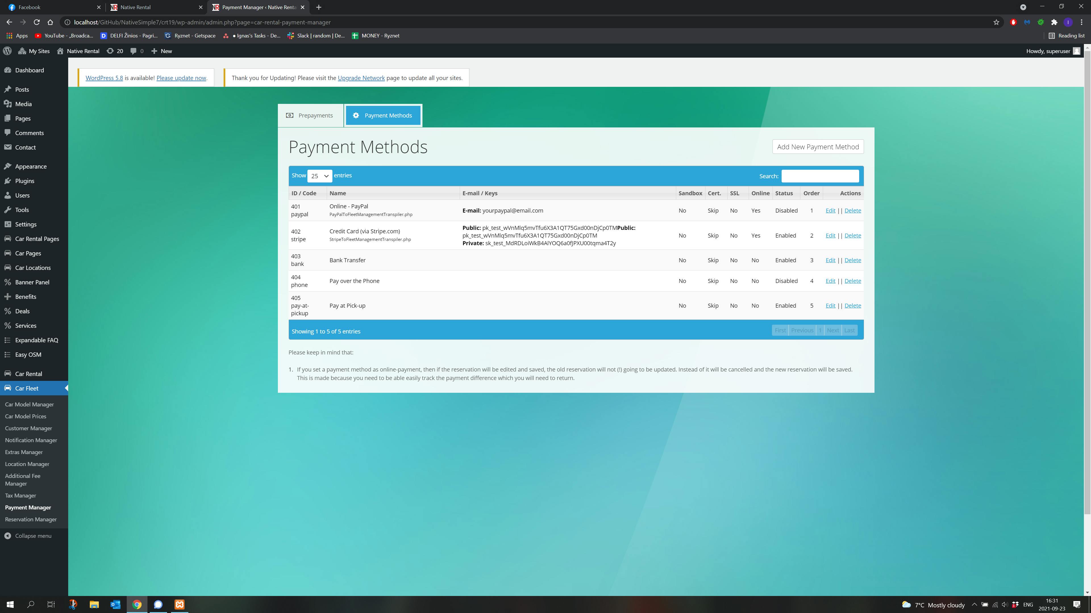1091x613 pixels.
Task: Click the WordPress logo icon in admin bar
Action: coord(7,51)
